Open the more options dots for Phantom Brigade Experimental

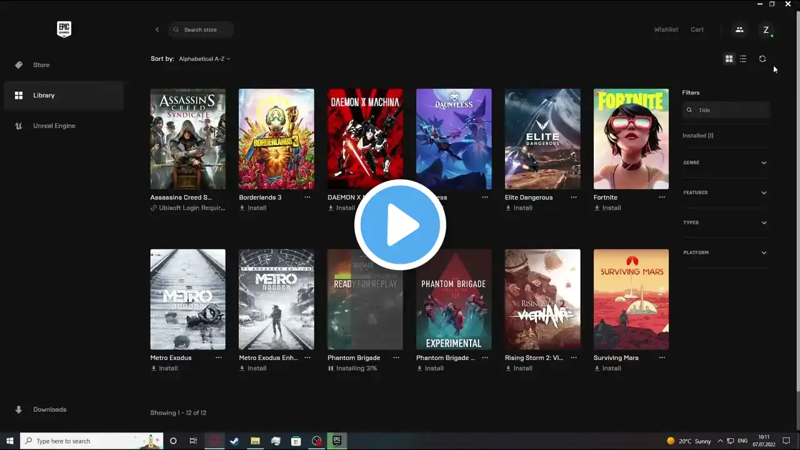coord(485,357)
